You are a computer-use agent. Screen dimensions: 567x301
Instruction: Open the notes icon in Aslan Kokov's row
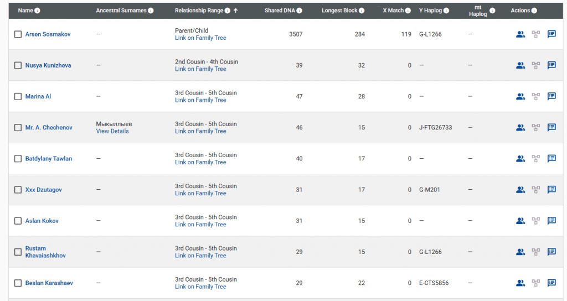[551, 221]
